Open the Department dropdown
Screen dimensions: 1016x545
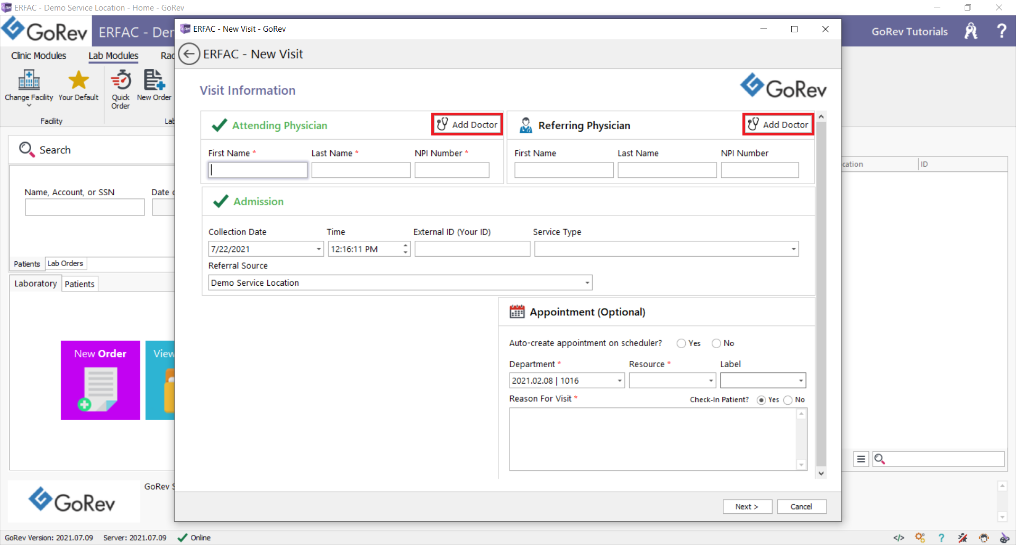pos(620,380)
